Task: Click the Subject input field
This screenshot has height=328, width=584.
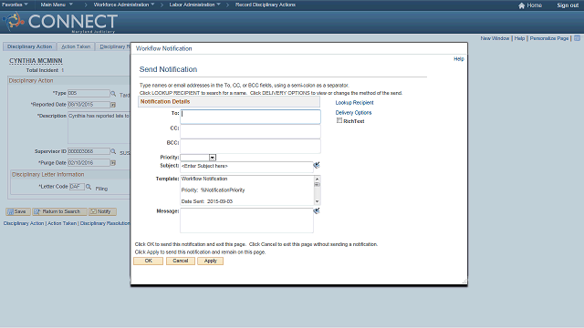Action: [x=246, y=167]
